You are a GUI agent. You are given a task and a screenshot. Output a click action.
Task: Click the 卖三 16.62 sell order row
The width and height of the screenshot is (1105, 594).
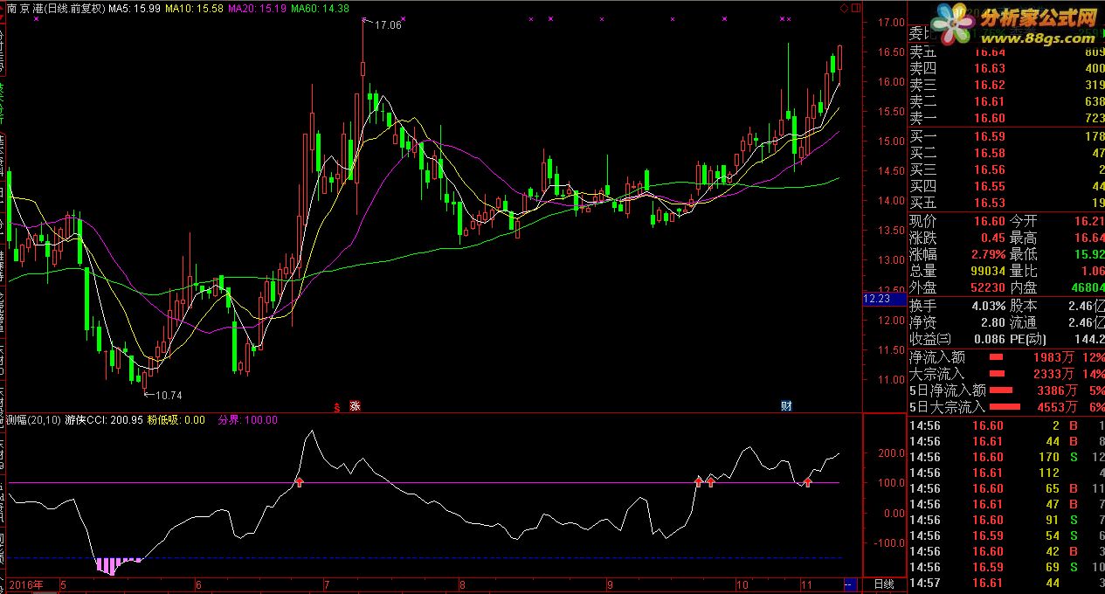[1006, 85]
